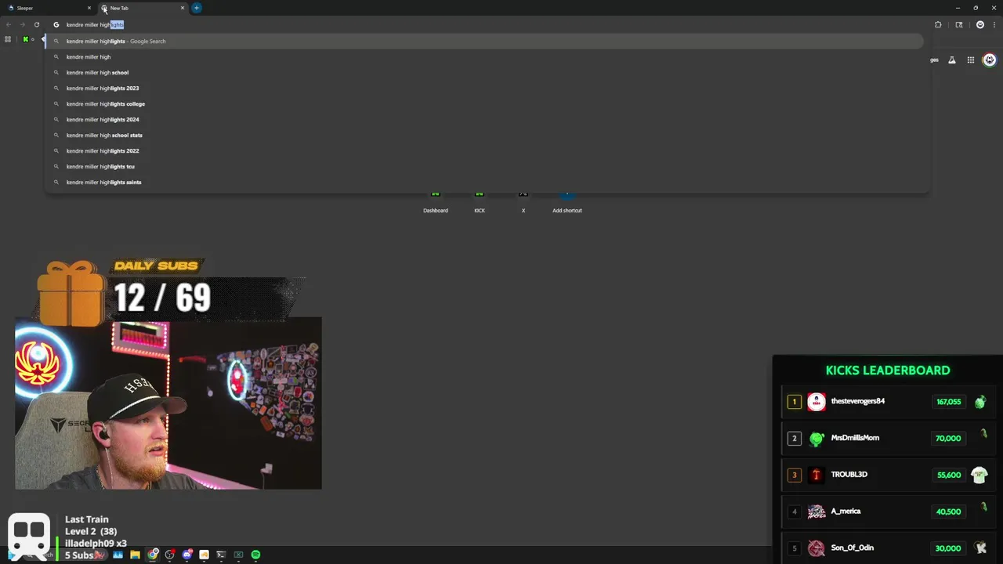Close the Sleeper tab
The width and height of the screenshot is (1003, 564).
(89, 8)
